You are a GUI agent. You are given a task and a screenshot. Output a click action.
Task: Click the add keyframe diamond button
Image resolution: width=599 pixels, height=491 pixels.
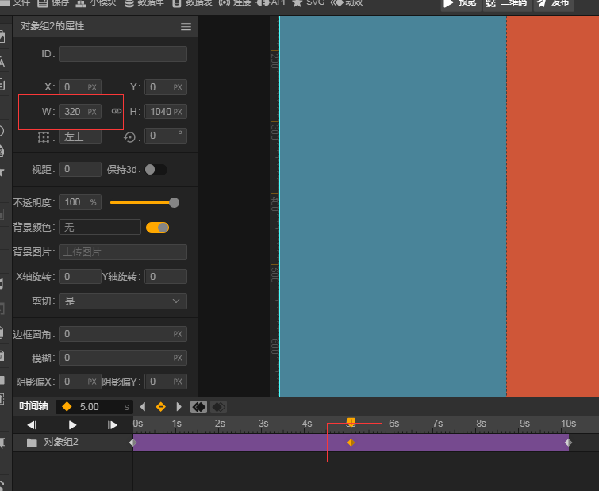[x=160, y=406]
